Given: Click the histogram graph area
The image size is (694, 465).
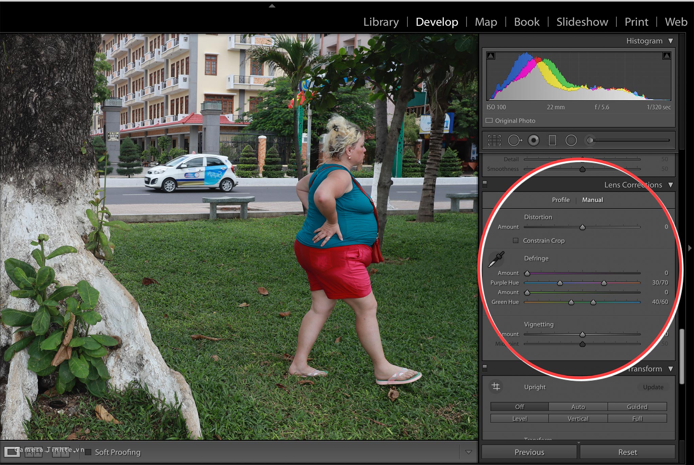Looking at the screenshot, I should 578,76.
